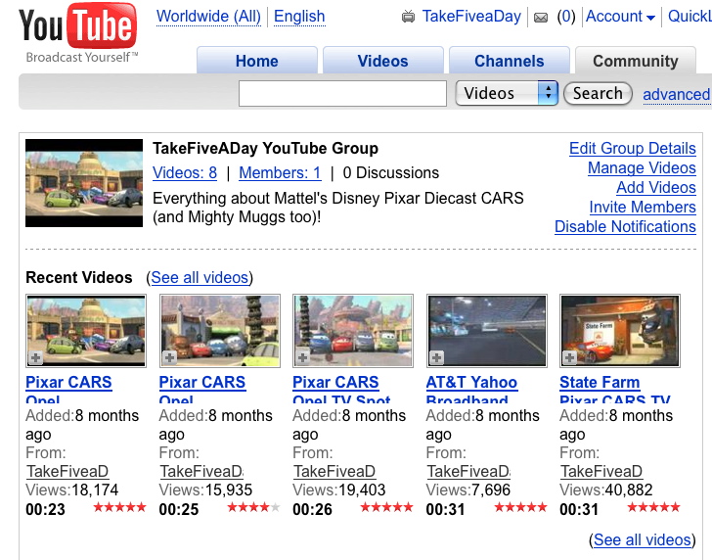Click the Search button
The height and width of the screenshot is (560, 712).
(x=598, y=93)
